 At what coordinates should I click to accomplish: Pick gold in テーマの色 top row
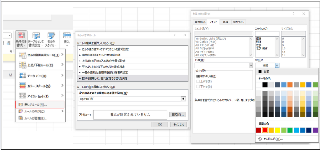pos(302,85)
